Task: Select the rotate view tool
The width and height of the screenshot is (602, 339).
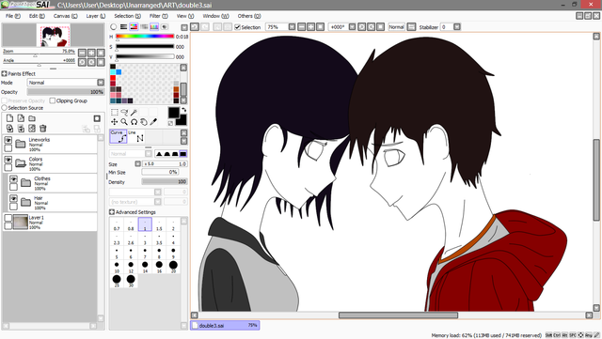Action: [134, 122]
